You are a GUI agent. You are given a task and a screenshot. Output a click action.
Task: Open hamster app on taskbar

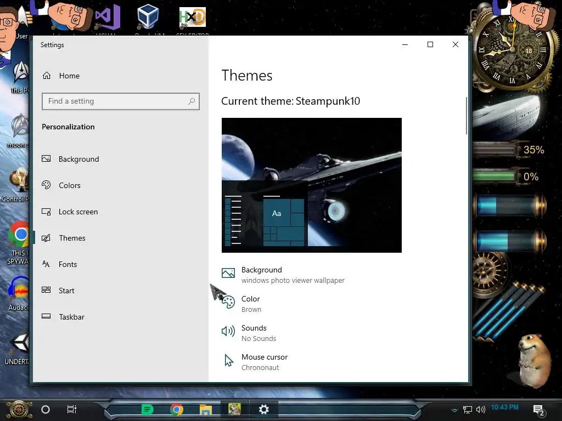[x=234, y=409]
